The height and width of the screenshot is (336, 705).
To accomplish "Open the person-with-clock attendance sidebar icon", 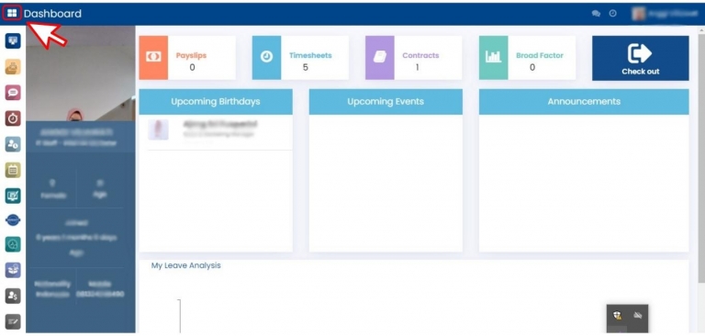I will click(x=13, y=144).
